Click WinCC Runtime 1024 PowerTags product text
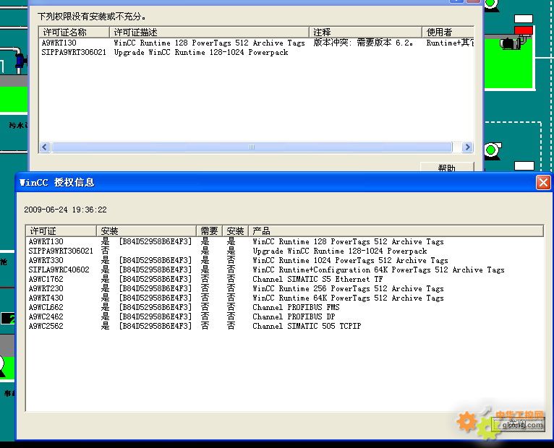This screenshot has width=554, height=448. (350, 260)
